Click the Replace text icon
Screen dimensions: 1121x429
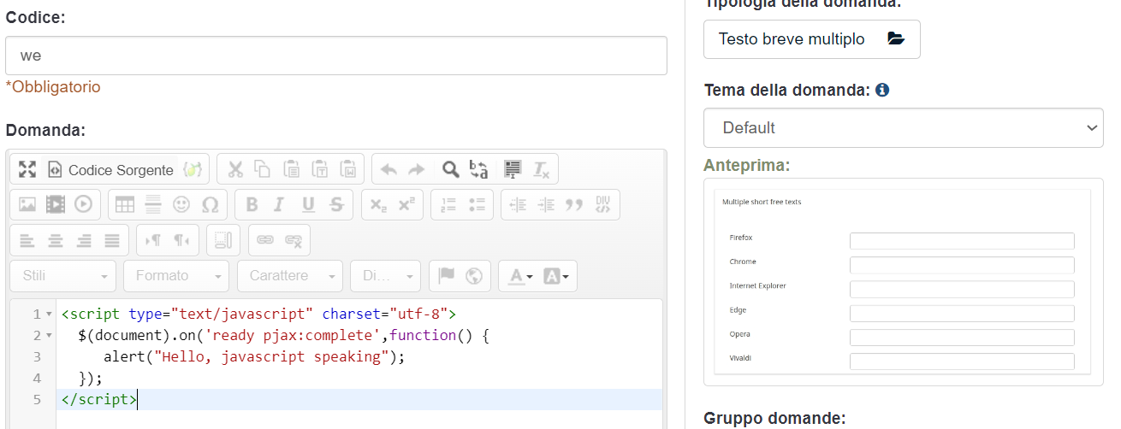tap(479, 169)
